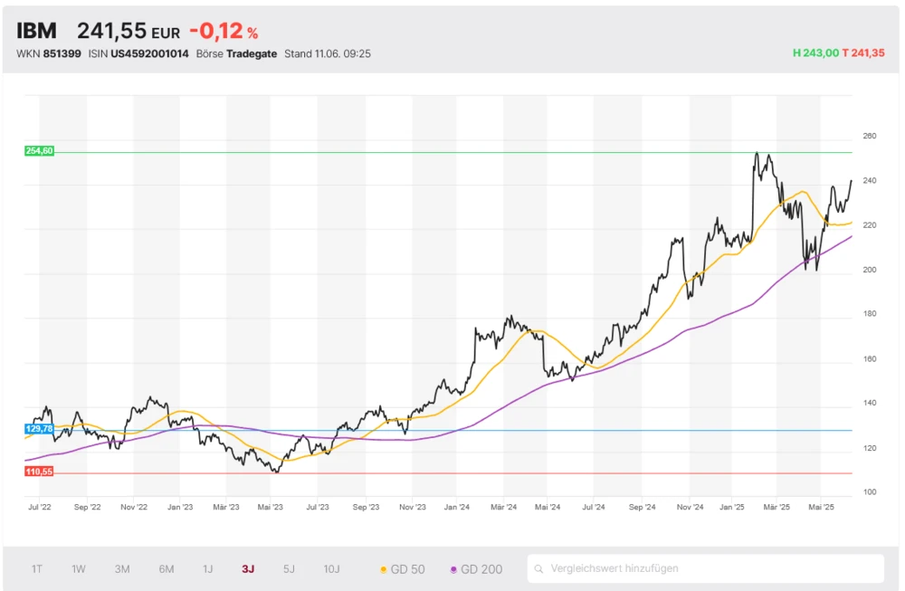Click the magnifier icon in comparison search
This screenshot has height=591, width=905.
tap(538, 569)
